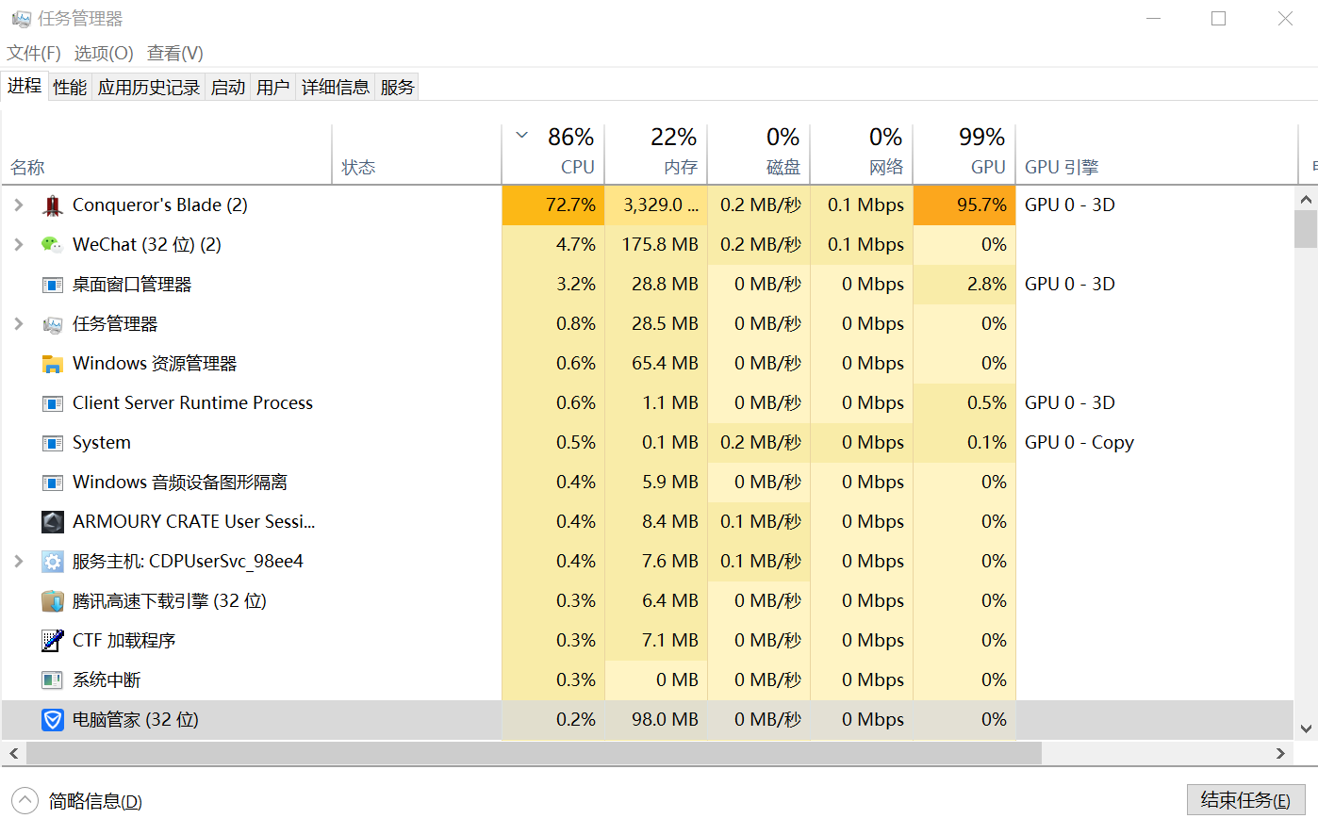Click the Windows 音频设备图形隔离 icon
The width and height of the screenshot is (1318, 835).
pos(53,483)
